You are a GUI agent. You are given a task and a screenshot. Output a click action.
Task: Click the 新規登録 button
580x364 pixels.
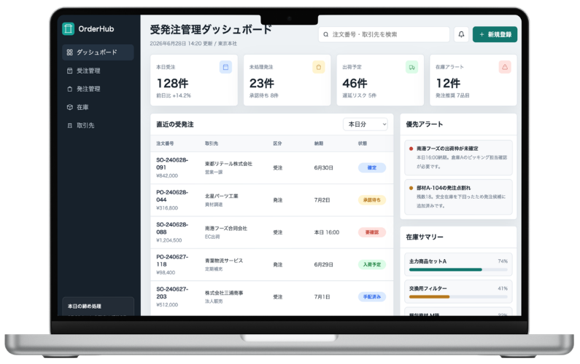click(495, 34)
